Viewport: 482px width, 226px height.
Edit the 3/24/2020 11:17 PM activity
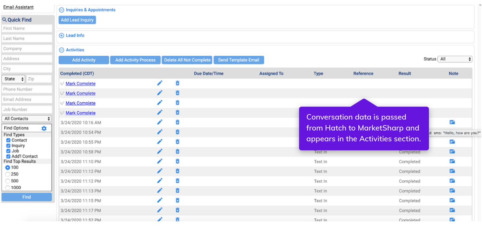(x=159, y=210)
